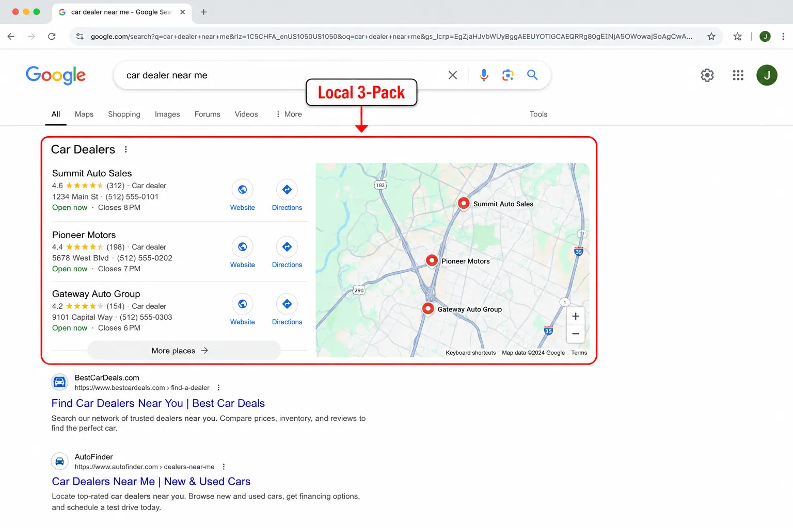This screenshot has width=793, height=528.
Task: Open Car Dealers section options menu
Action: [126, 150]
